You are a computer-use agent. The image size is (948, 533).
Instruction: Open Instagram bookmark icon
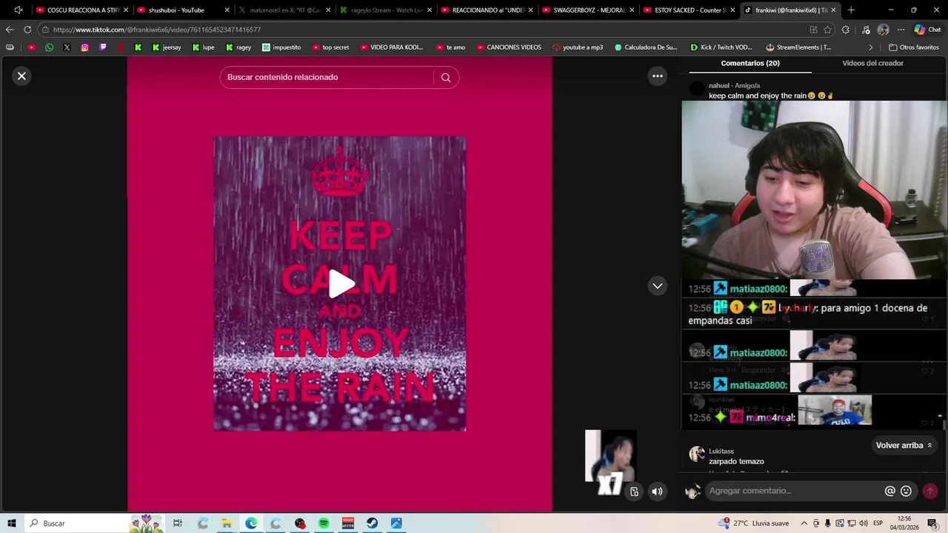(x=84, y=47)
